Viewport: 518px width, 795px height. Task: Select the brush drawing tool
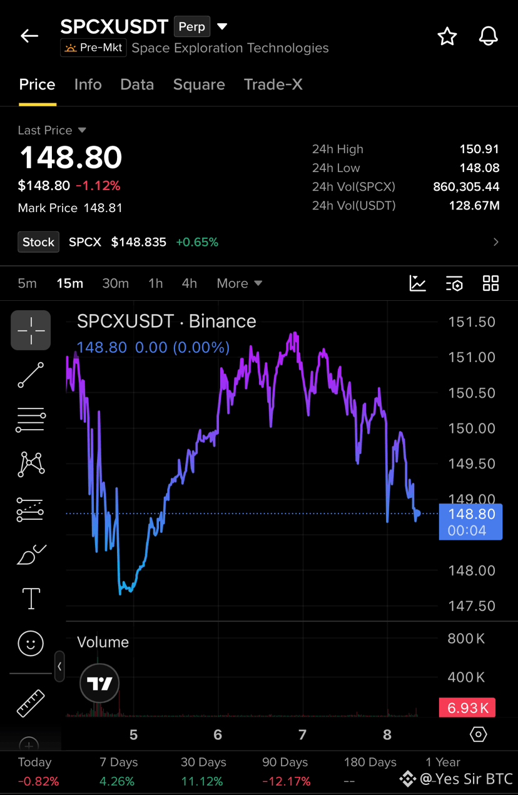point(31,555)
